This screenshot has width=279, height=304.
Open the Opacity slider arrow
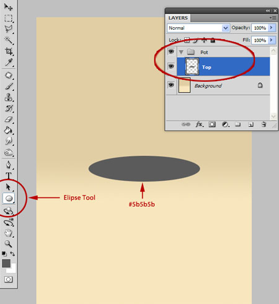272,28
